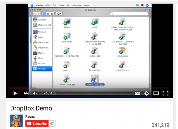Click the subscriber count 97
Image resolution: width=178 pixels, height=129 pixels.
(52, 124)
